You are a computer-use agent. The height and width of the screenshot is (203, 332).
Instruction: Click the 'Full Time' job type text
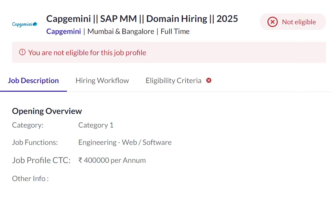point(175,32)
